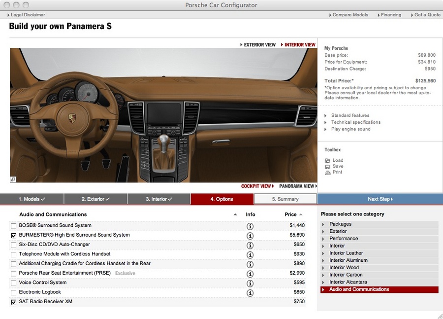Open the Interior Leather category

(x=380, y=253)
